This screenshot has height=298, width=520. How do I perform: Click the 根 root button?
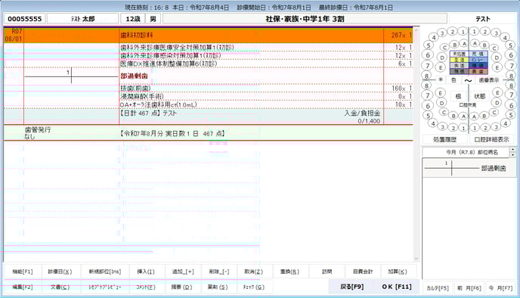(458, 96)
